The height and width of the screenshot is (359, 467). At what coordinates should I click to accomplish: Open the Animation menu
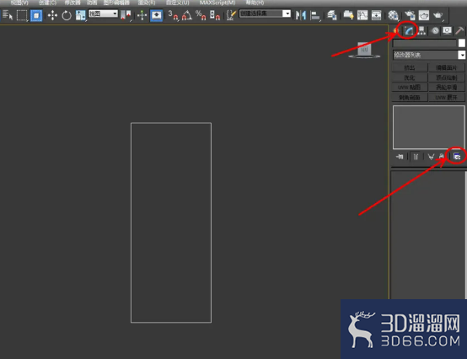(92, 3)
